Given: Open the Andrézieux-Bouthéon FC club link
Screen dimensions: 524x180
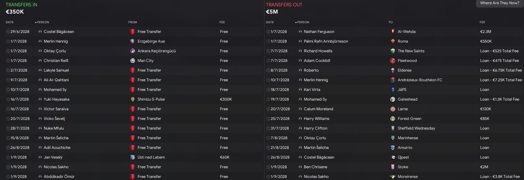Looking at the screenshot, I should 420,80.
